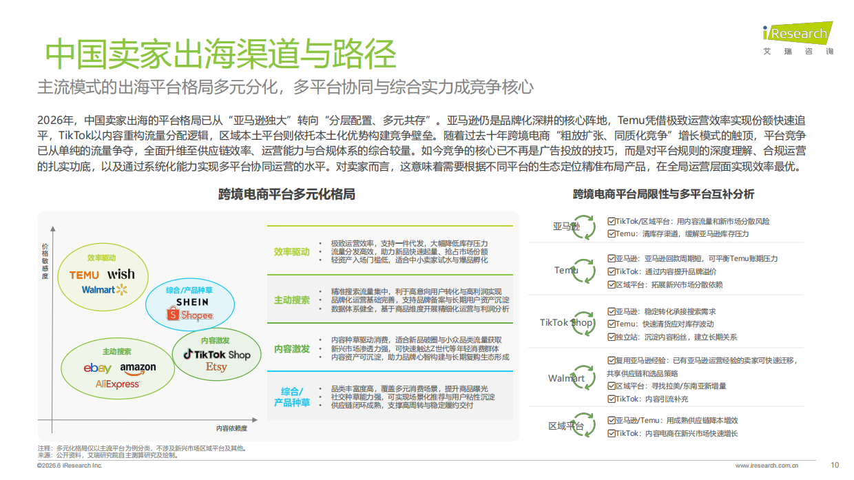Click the Shopee logo
Screen dimensions: 854x480
click(x=189, y=315)
